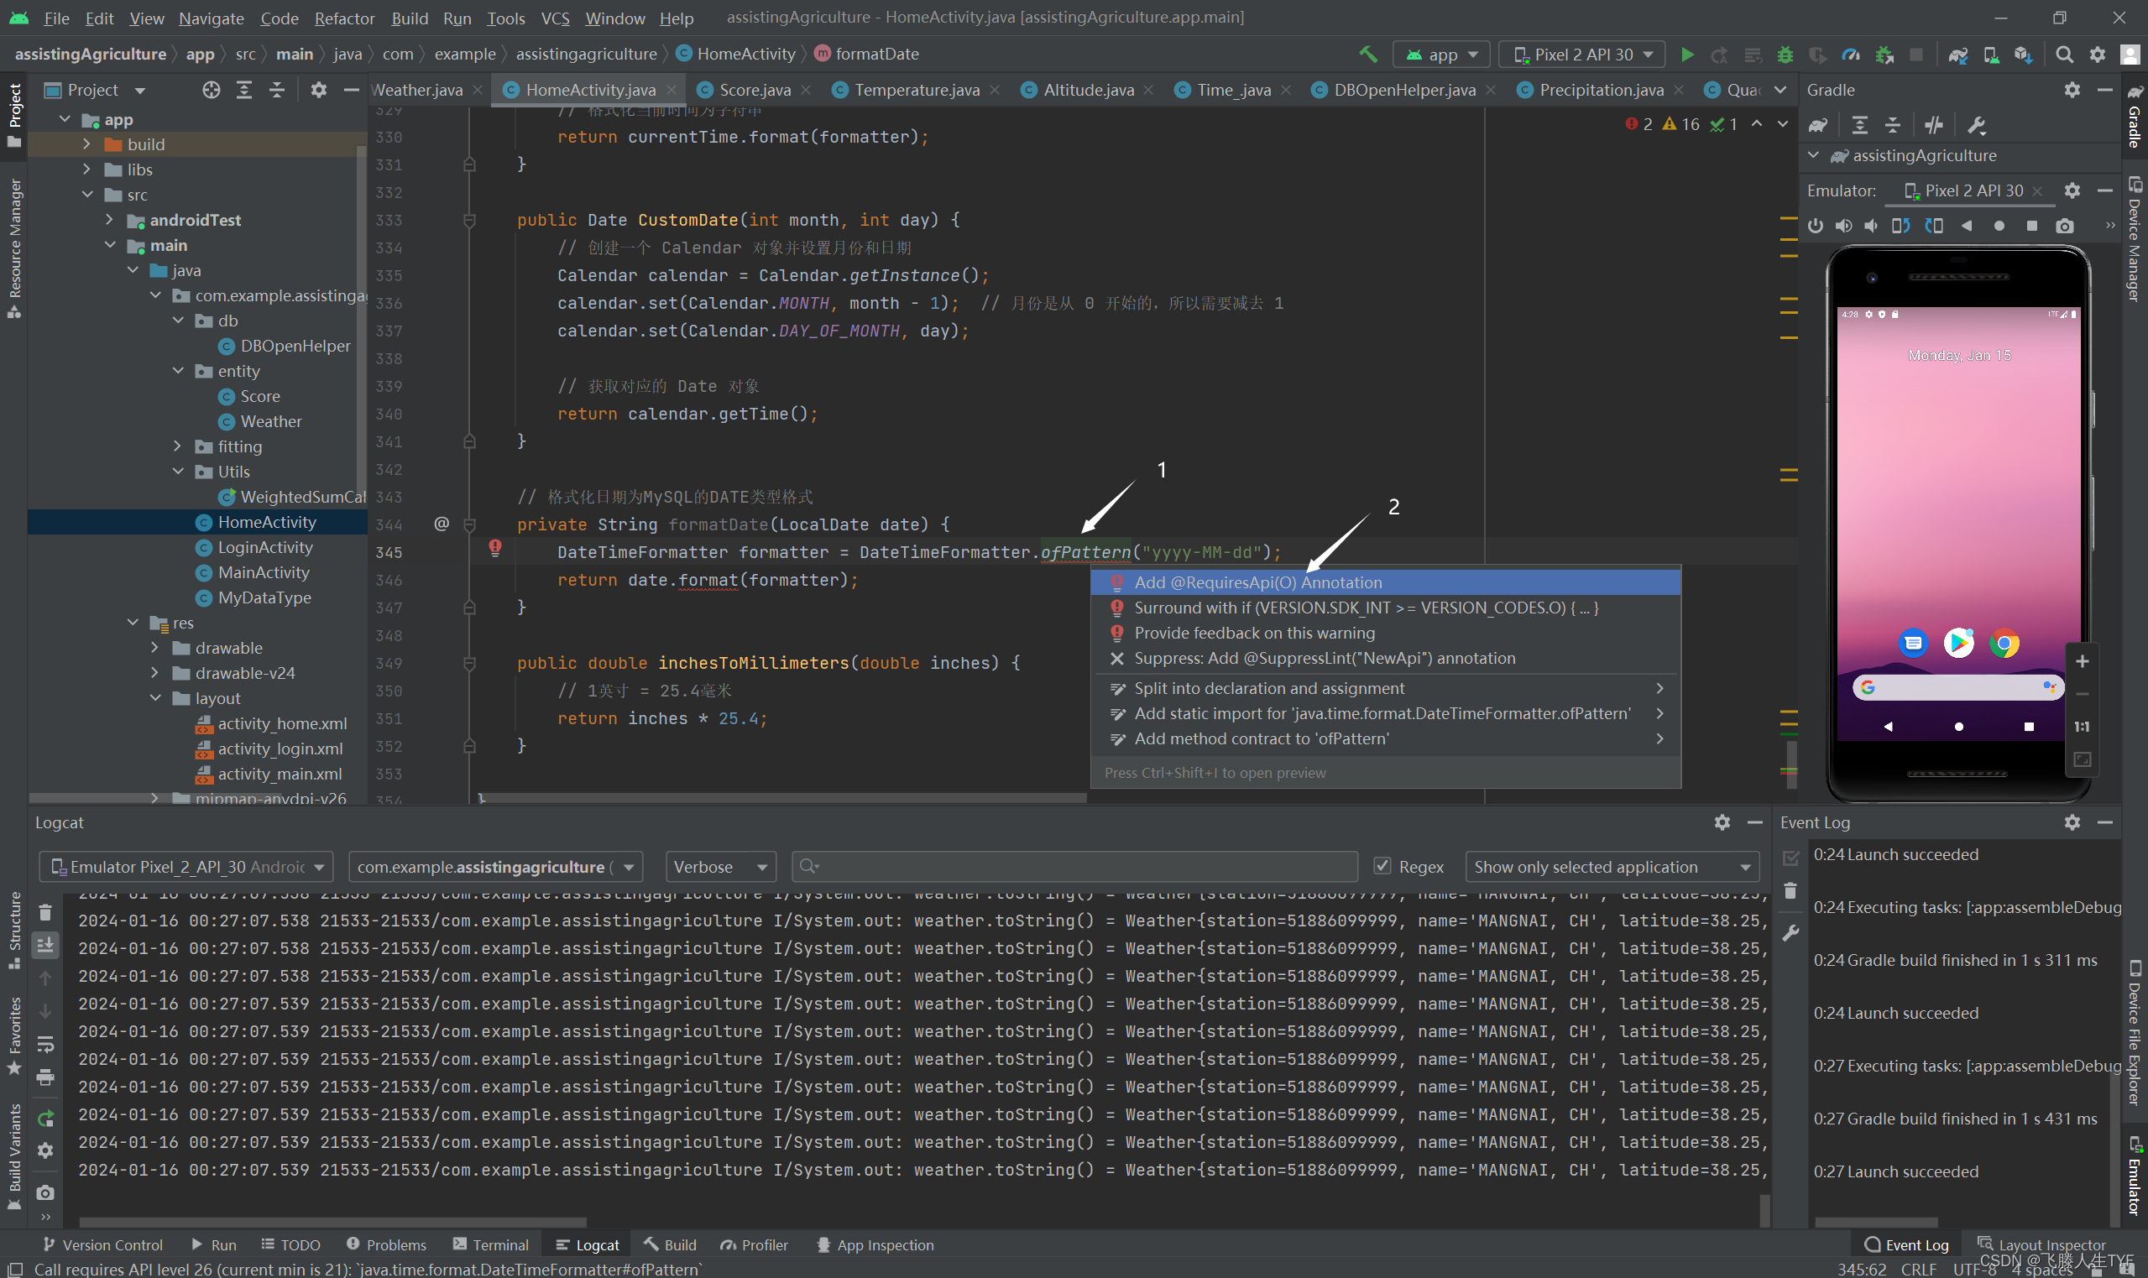This screenshot has height=1278, width=2148.
Task: Open the Verbose log level dropdown
Action: (x=720, y=866)
